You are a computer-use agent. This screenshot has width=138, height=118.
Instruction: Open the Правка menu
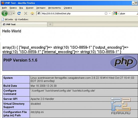coord(13,8)
